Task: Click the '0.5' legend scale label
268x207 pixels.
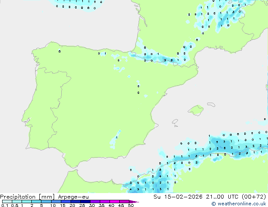Action: coord(15,205)
